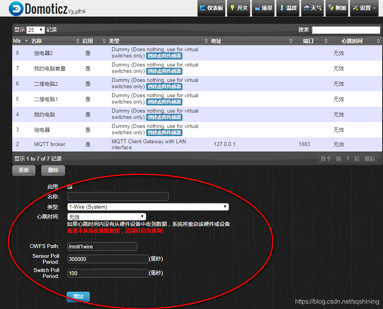Click the 增加 add button
This screenshot has width=383, height=309.
click(78, 297)
